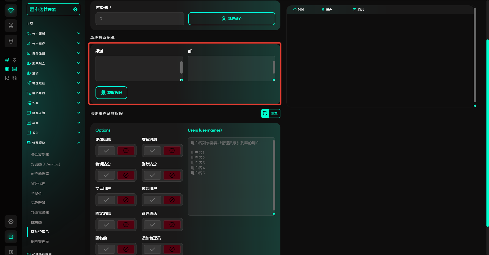Image resolution: width=489 pixels, height=255 pixels.
Task: Click the settings gear icon at sidebar bottom
Action: coord(11,221)
